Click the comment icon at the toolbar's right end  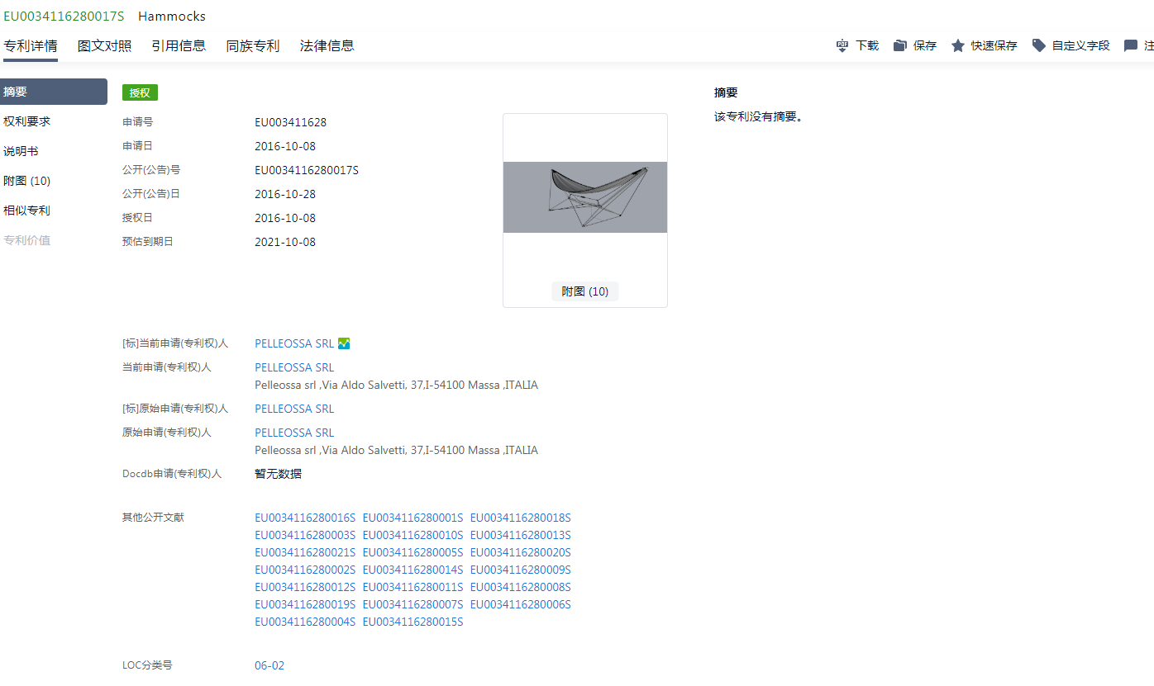tap(1131, 45)
